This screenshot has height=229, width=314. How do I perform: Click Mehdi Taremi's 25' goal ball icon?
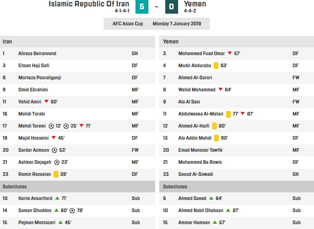click(66, 126)
